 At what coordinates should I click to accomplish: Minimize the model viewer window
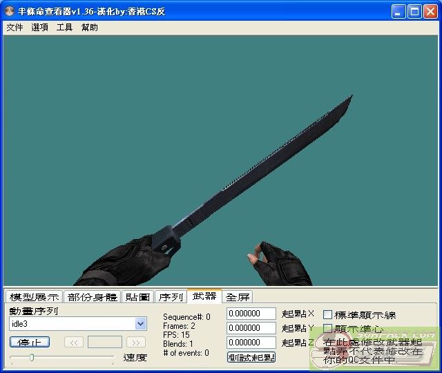[398, 12]
